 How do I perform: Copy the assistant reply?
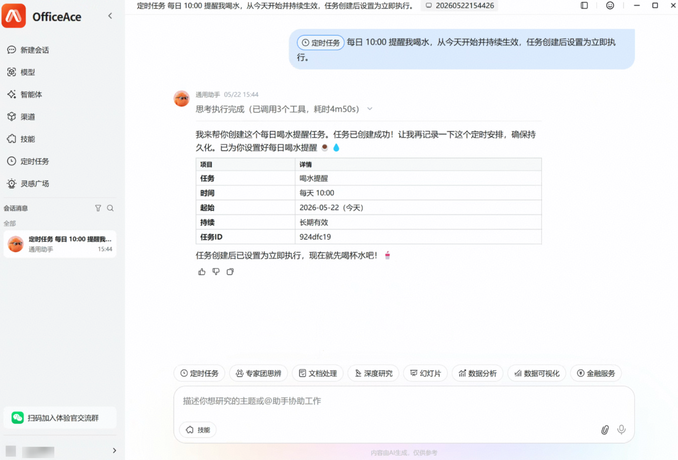pos(230,272)
